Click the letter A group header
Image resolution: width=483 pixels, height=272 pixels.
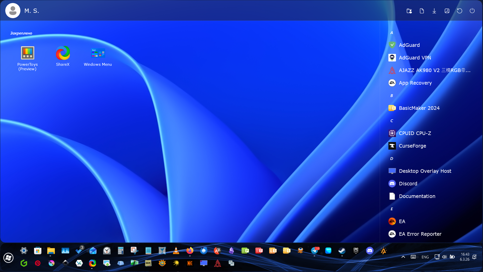392,33
